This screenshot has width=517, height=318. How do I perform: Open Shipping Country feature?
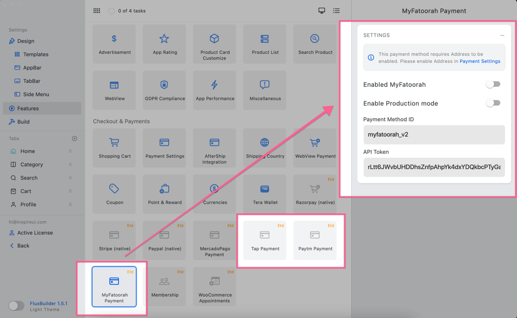(x=265, y=148)
